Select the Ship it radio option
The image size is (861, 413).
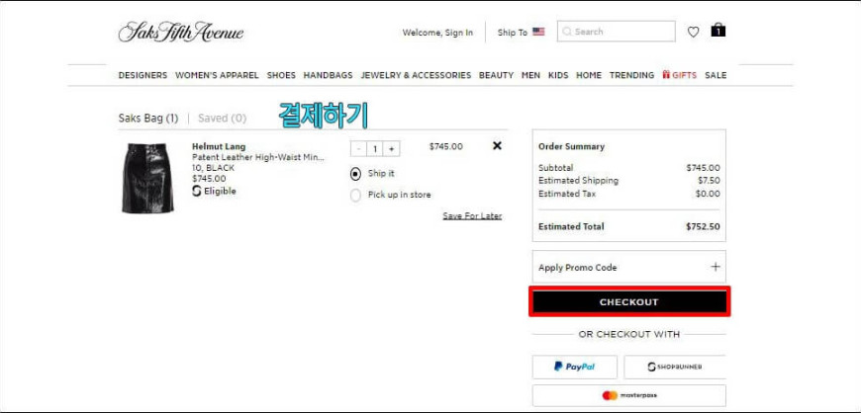coord(356,174)
